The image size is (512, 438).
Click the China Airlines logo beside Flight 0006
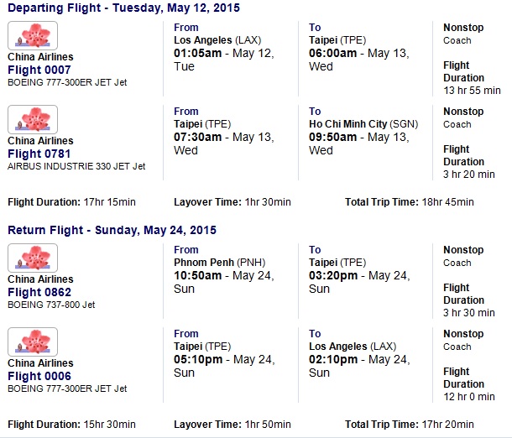coord(33,342)
